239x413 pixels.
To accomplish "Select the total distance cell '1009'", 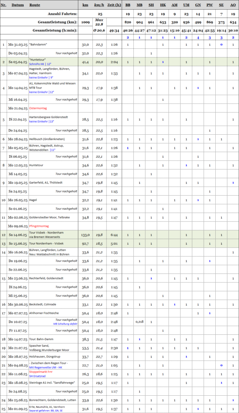I will click(x=86, y=22).
